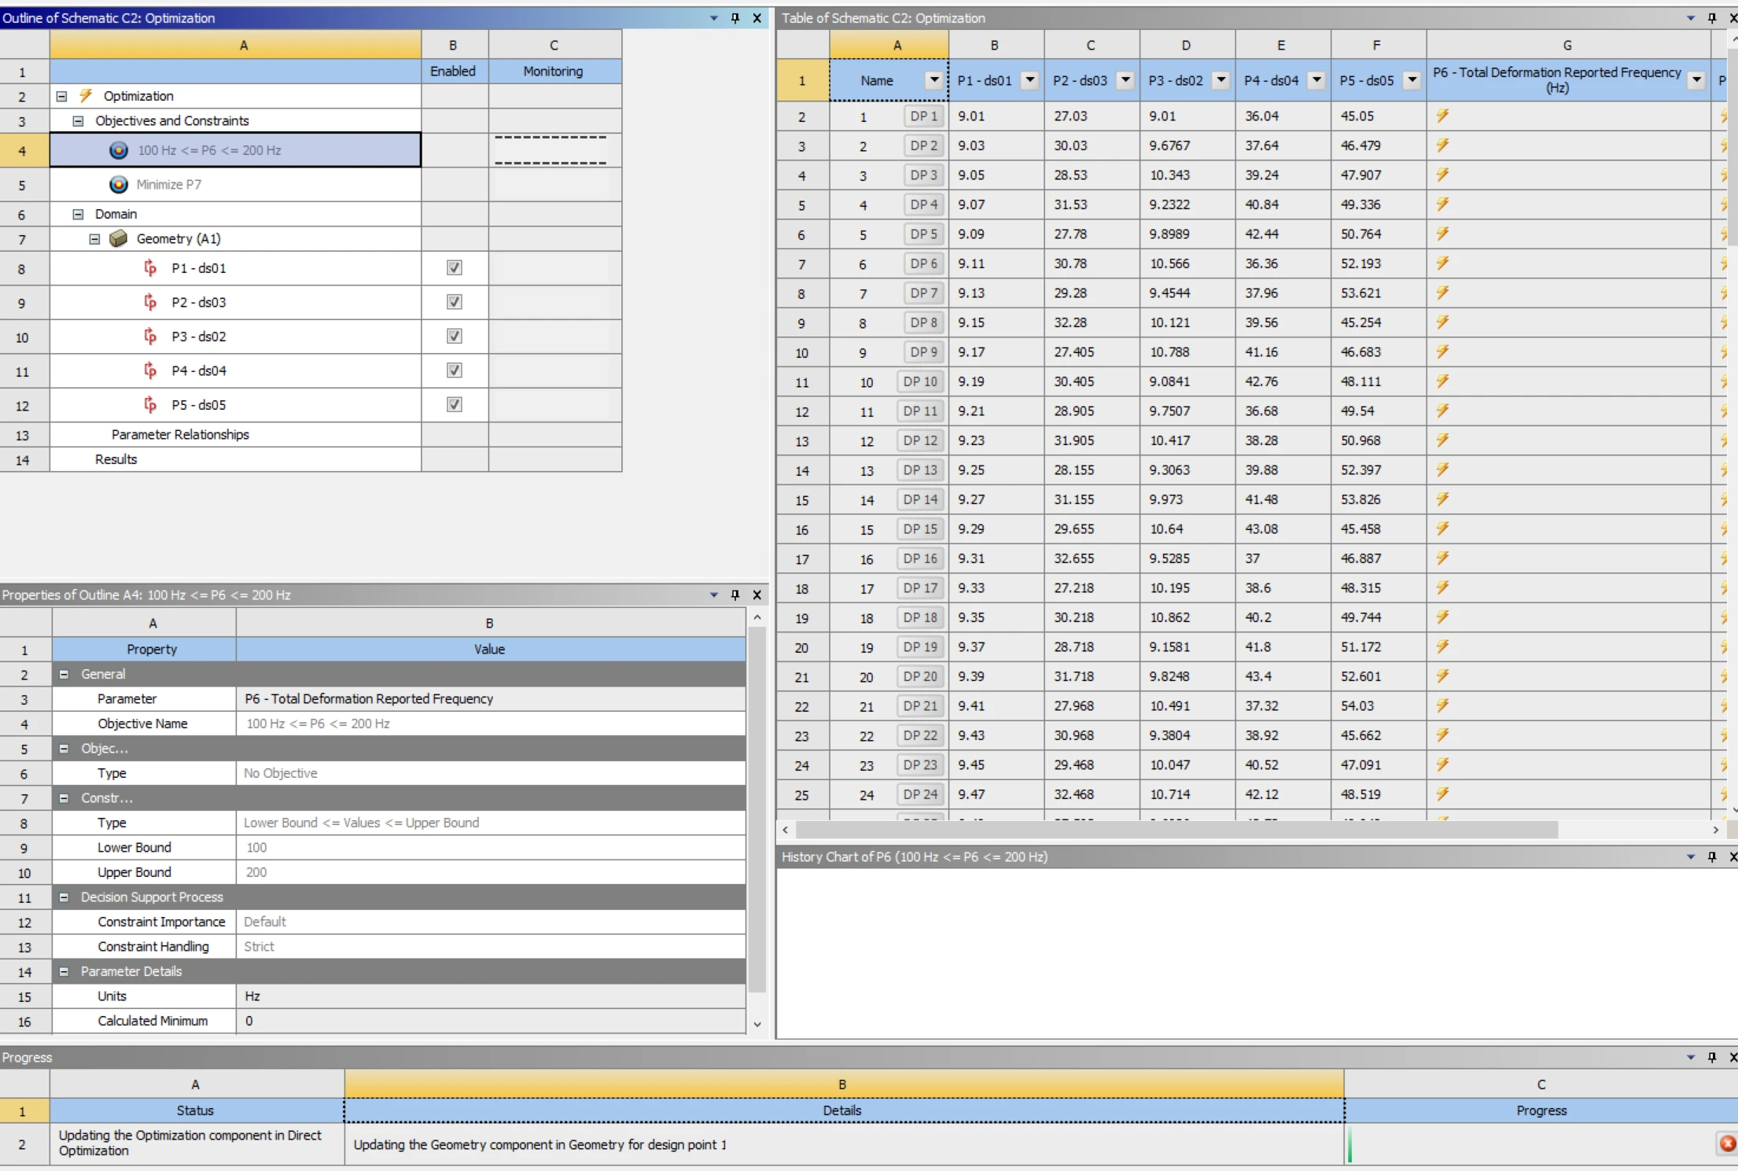Click the Lower Bound value field 100
1738x1171 pixels.
[x=491, y=848]
